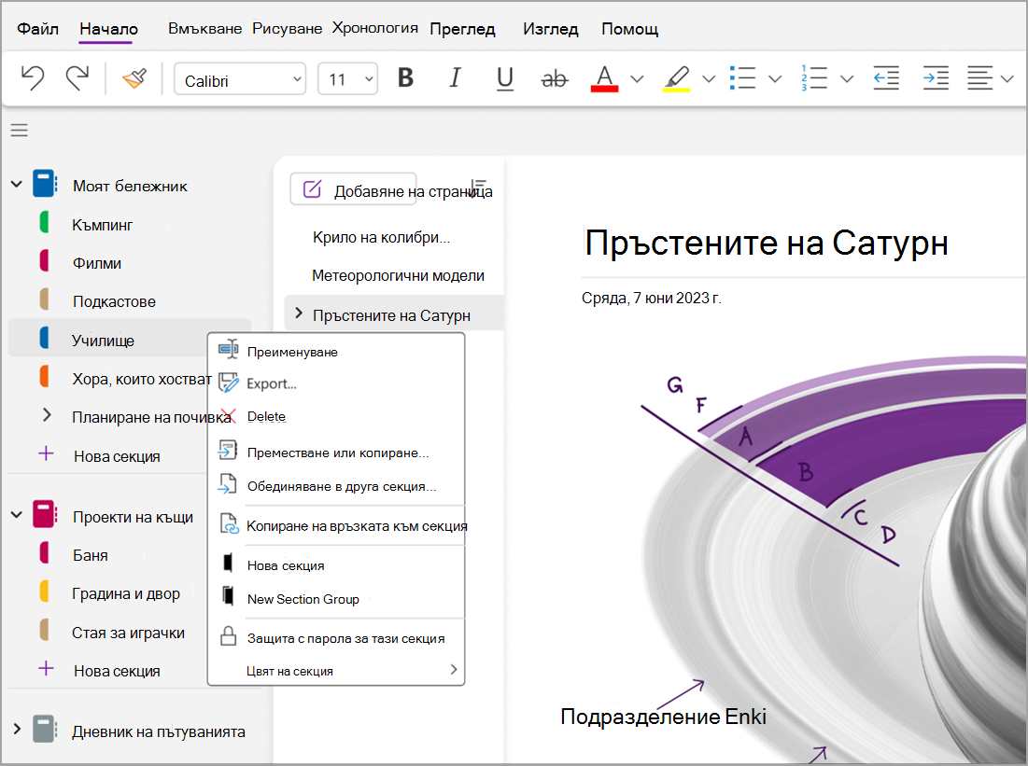
Task: Switch to the Изглед tab
Action: point(551,29)
